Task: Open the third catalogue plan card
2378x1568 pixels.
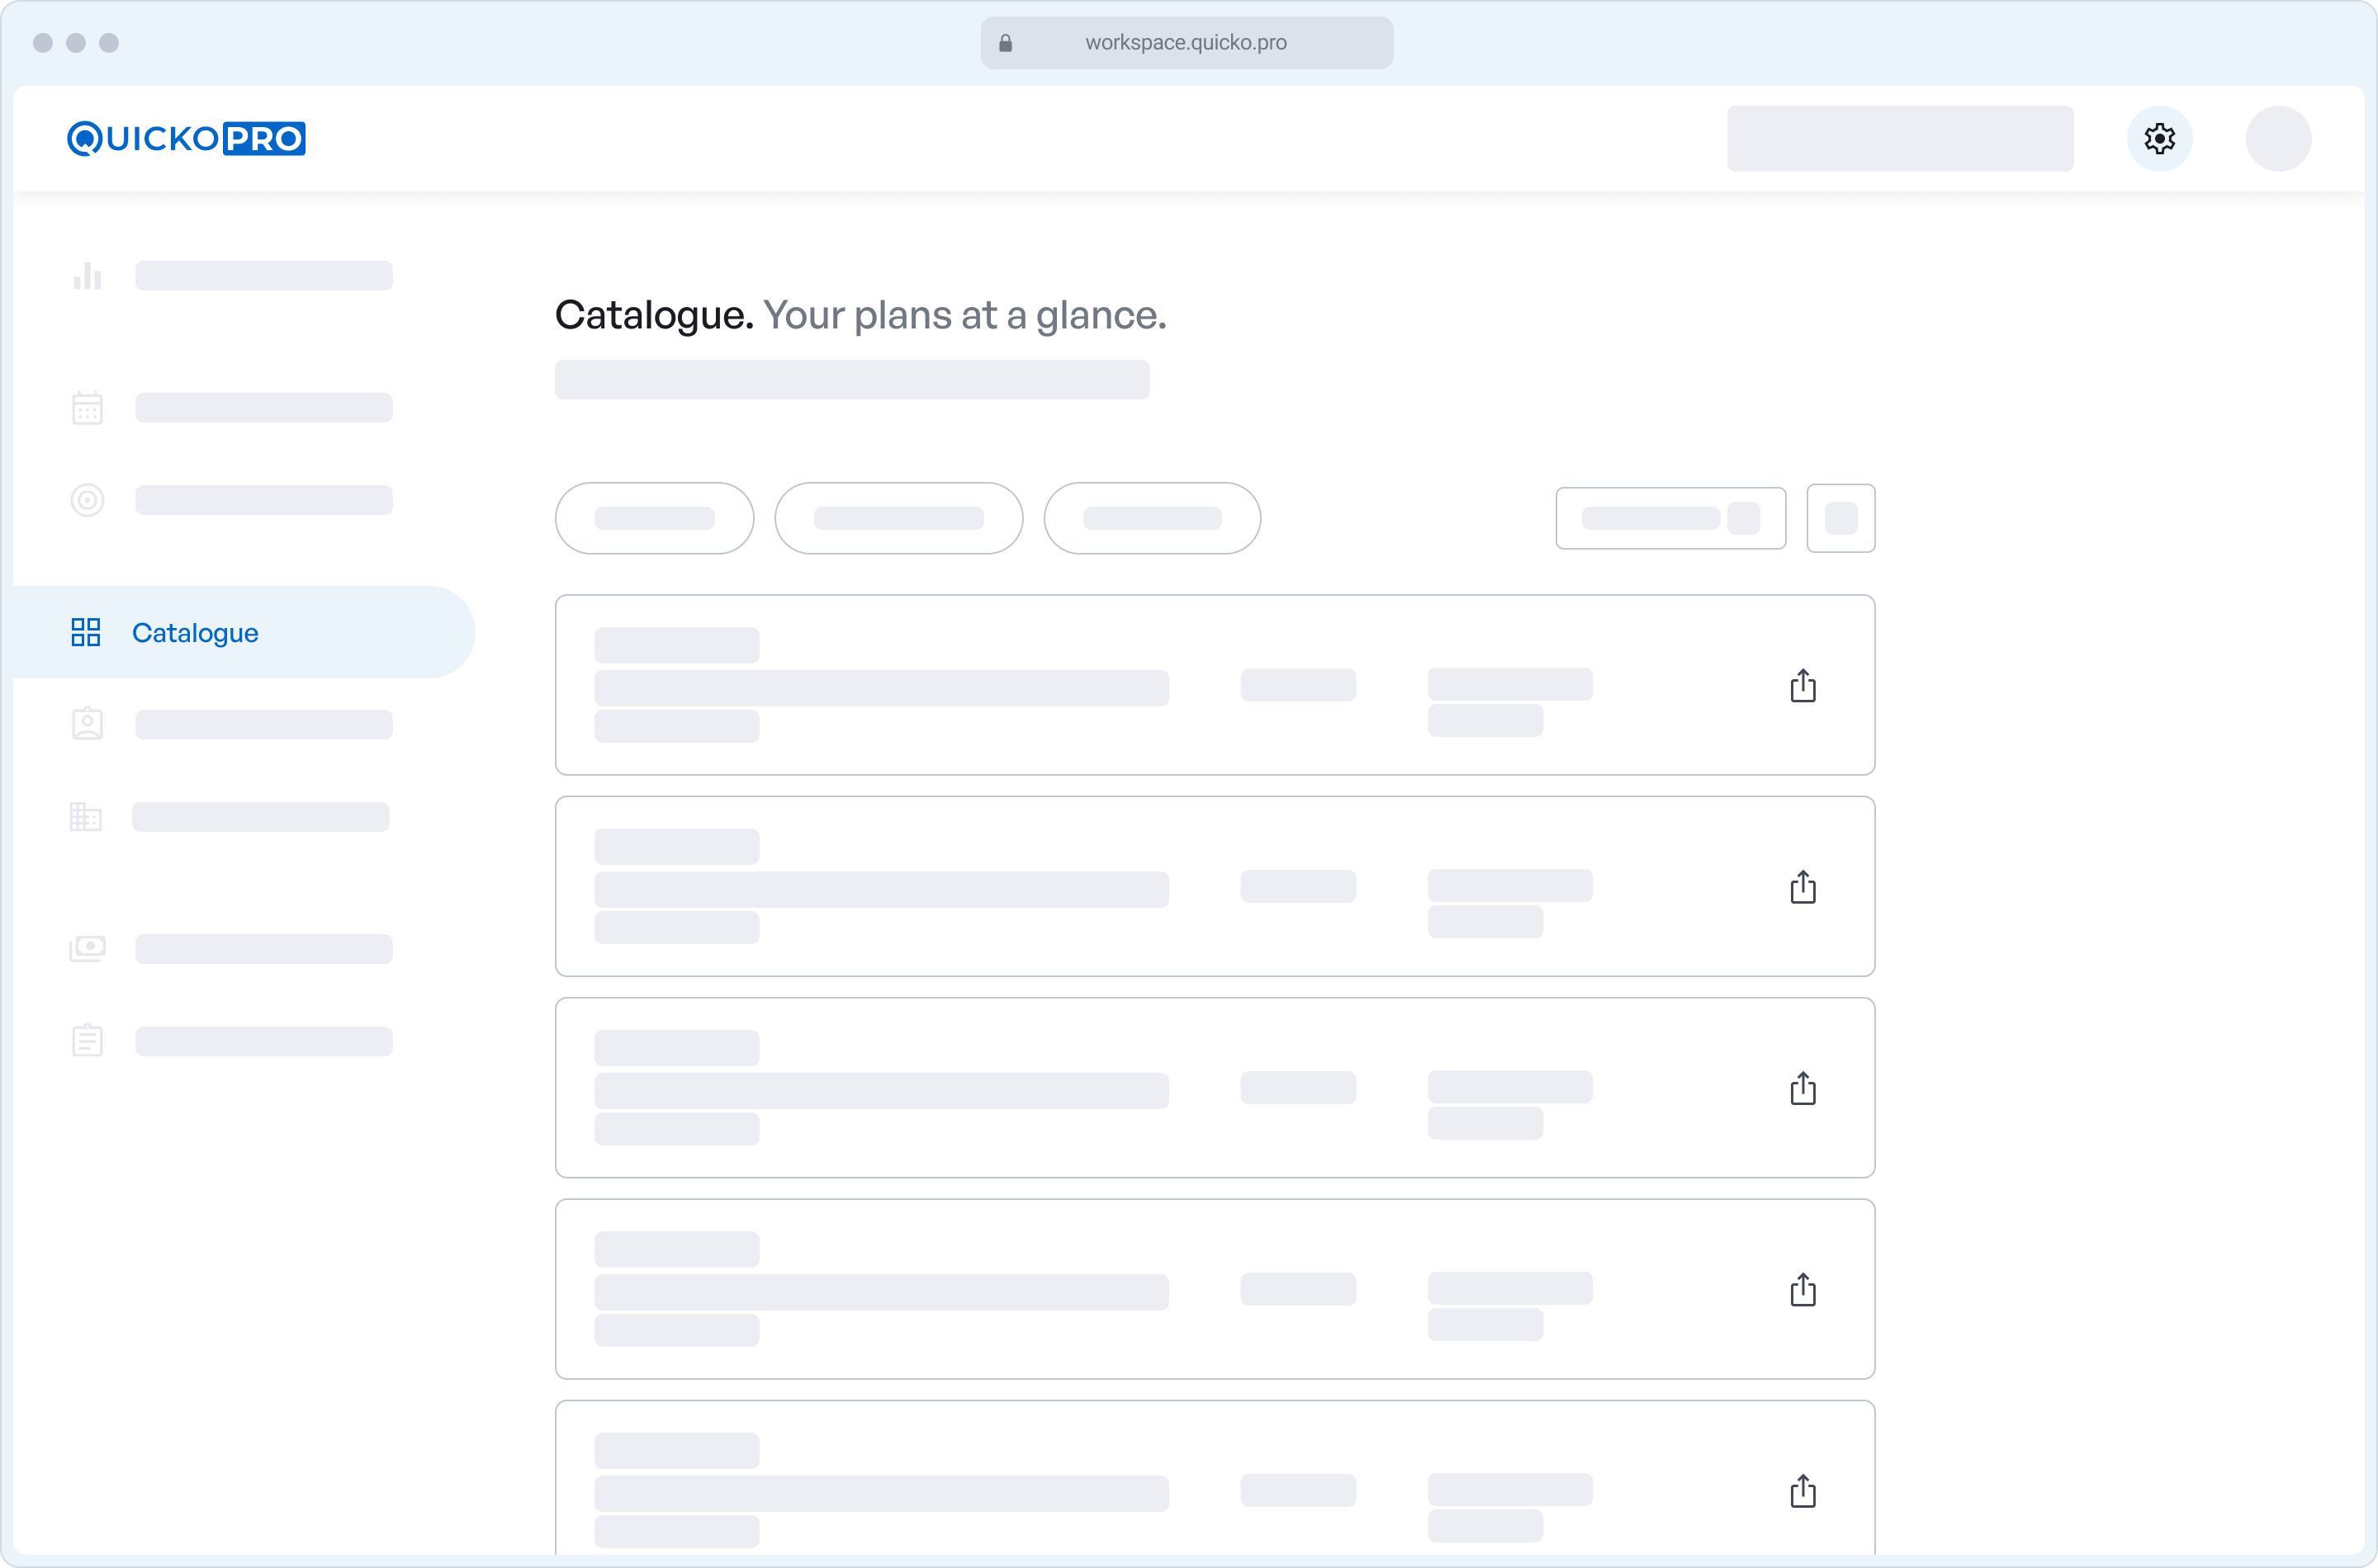Action: 1215,1088
